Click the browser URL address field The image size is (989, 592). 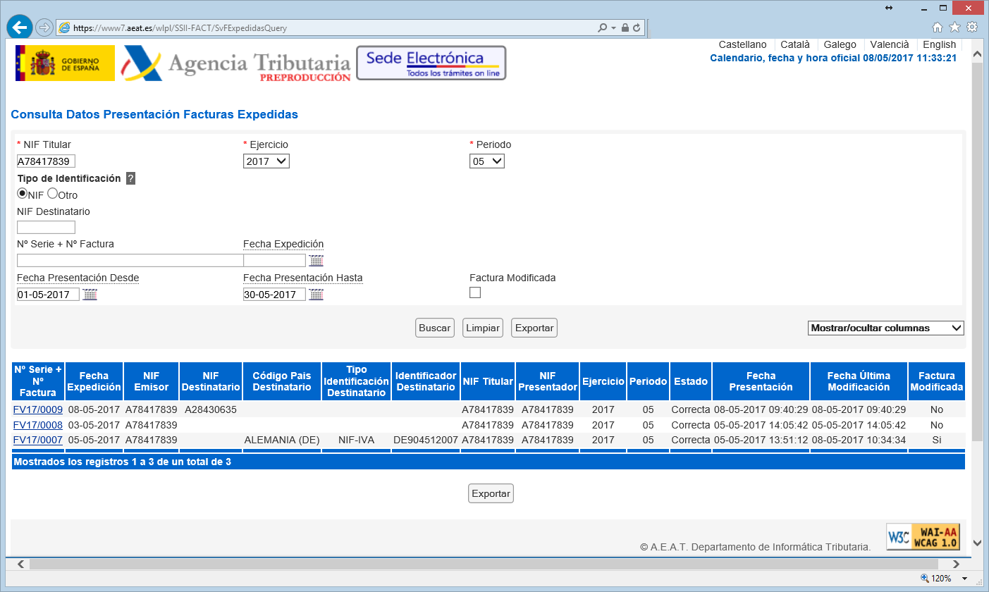[x=324, y=28]
